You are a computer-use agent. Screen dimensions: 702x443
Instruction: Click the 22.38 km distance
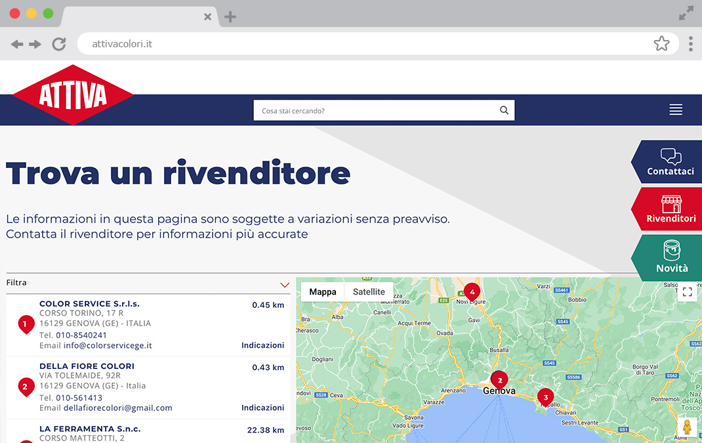click(x=266, y=430)
